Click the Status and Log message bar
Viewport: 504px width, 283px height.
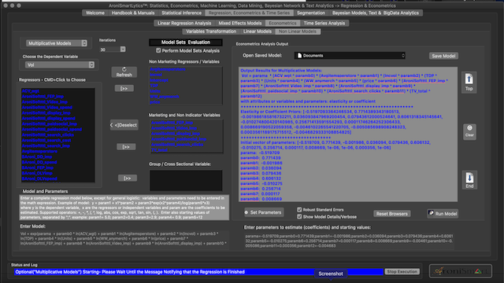198,272
